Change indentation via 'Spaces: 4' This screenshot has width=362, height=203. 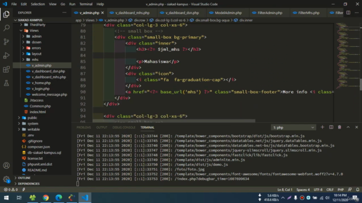[303, 189]
